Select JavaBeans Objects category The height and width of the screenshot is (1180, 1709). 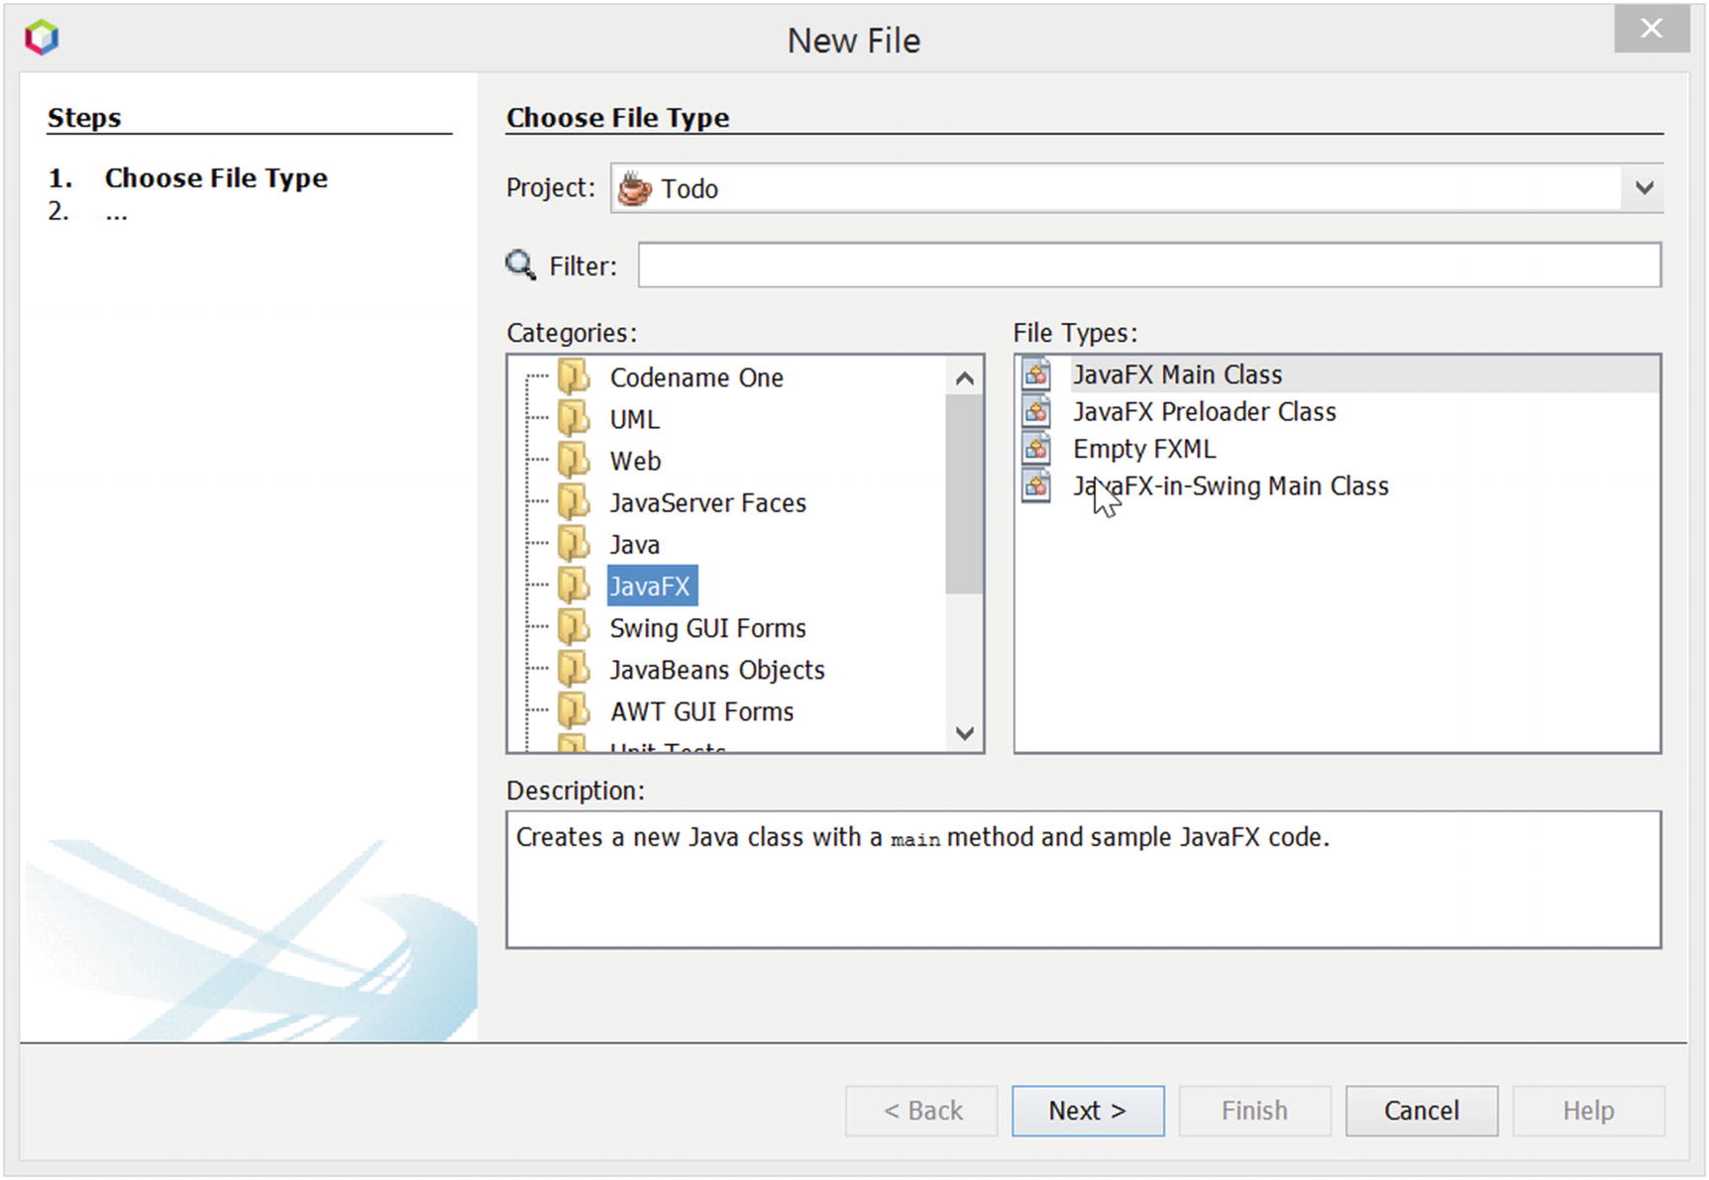coord(717,670)
